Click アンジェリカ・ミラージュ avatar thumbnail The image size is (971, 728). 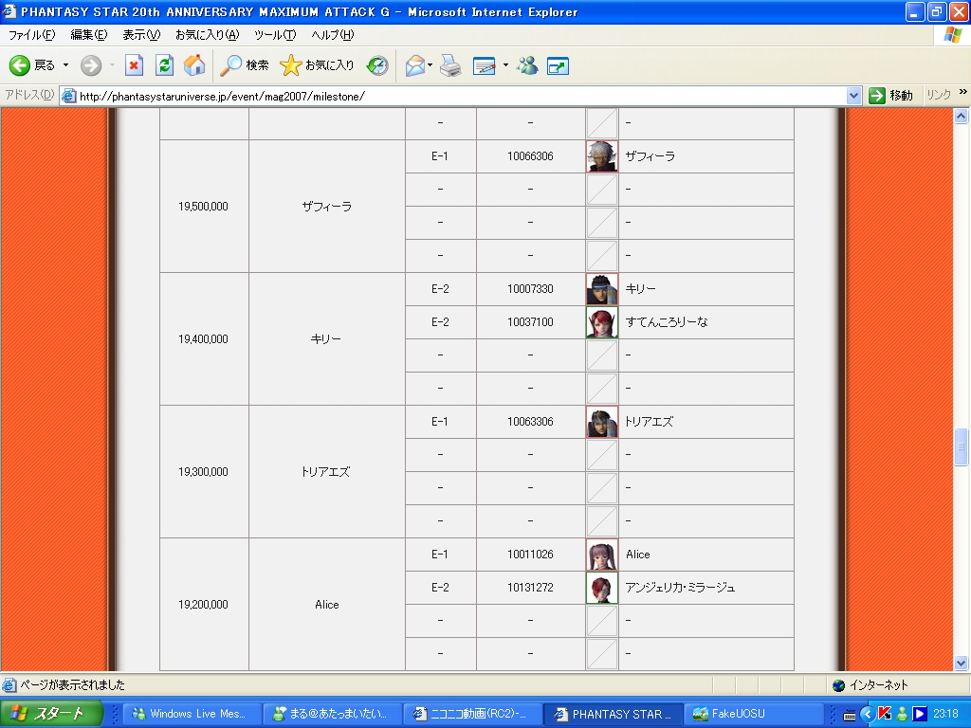(602, 588)
